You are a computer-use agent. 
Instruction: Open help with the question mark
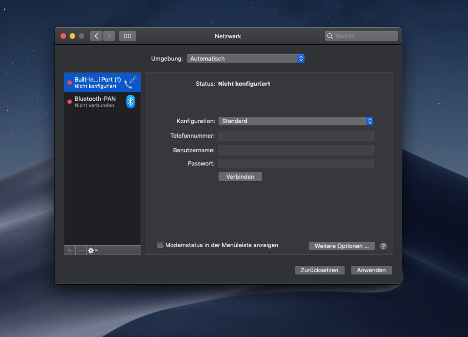pos(383,246)
